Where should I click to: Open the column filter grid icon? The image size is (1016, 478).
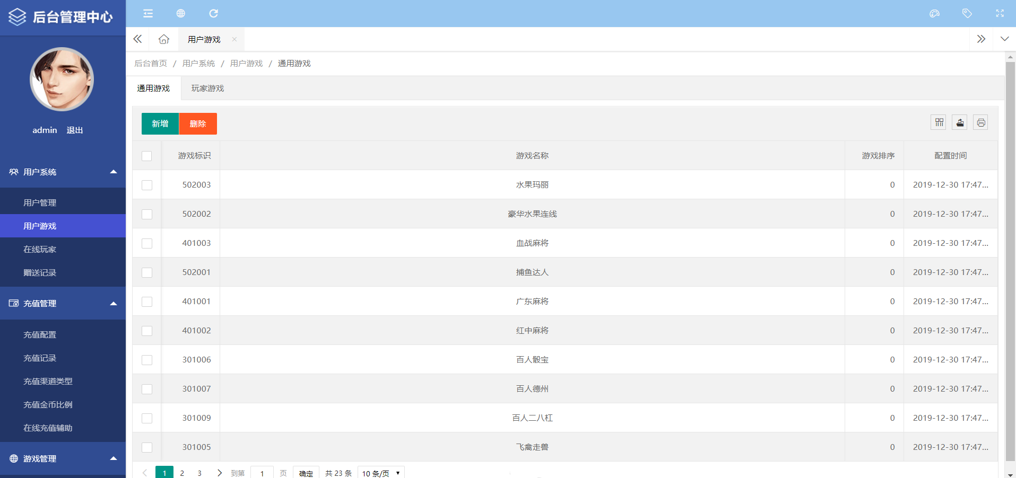point(939,122)
